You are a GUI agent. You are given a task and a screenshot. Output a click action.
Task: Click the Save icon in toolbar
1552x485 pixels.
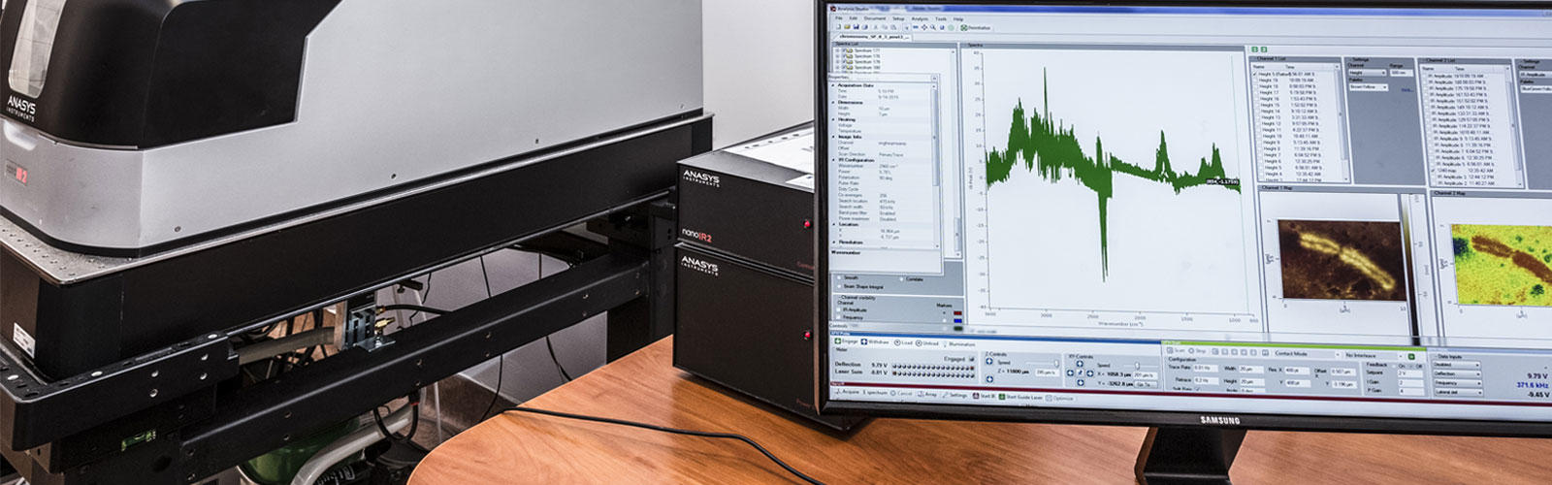[x=857, y=27]
